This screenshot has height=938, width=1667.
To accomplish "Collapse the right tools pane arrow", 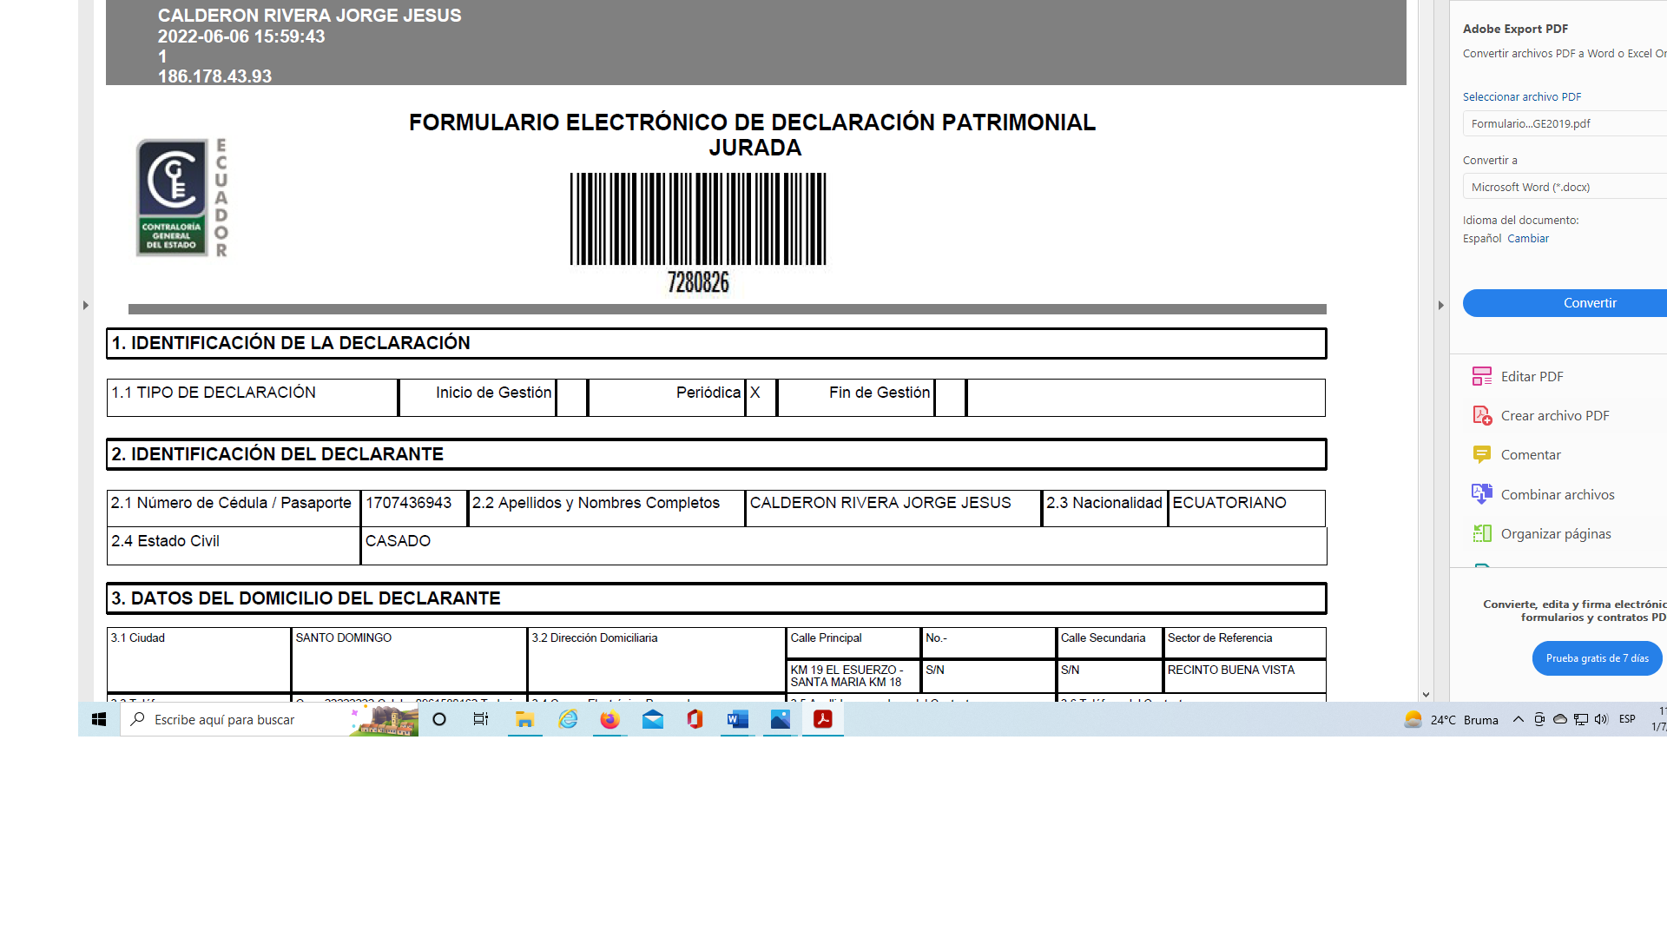I will pos(1440,305).
